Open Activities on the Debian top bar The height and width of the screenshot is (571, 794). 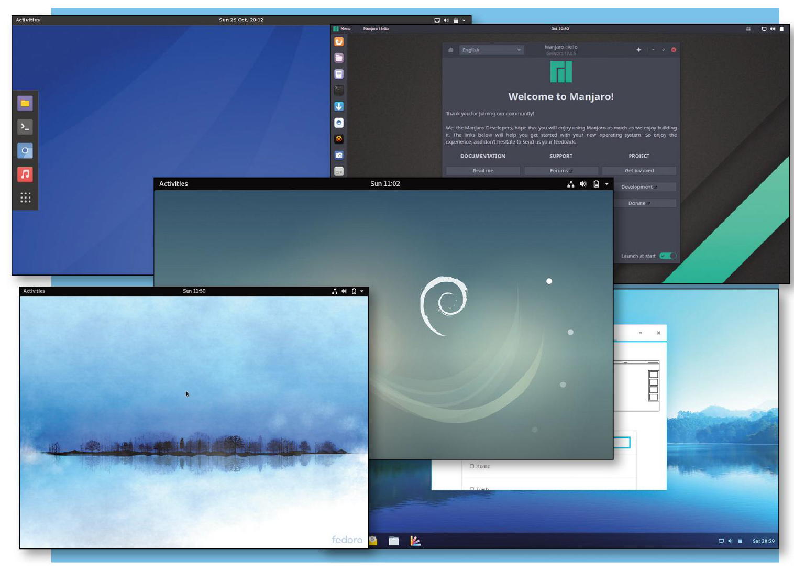tap(173, 184)
